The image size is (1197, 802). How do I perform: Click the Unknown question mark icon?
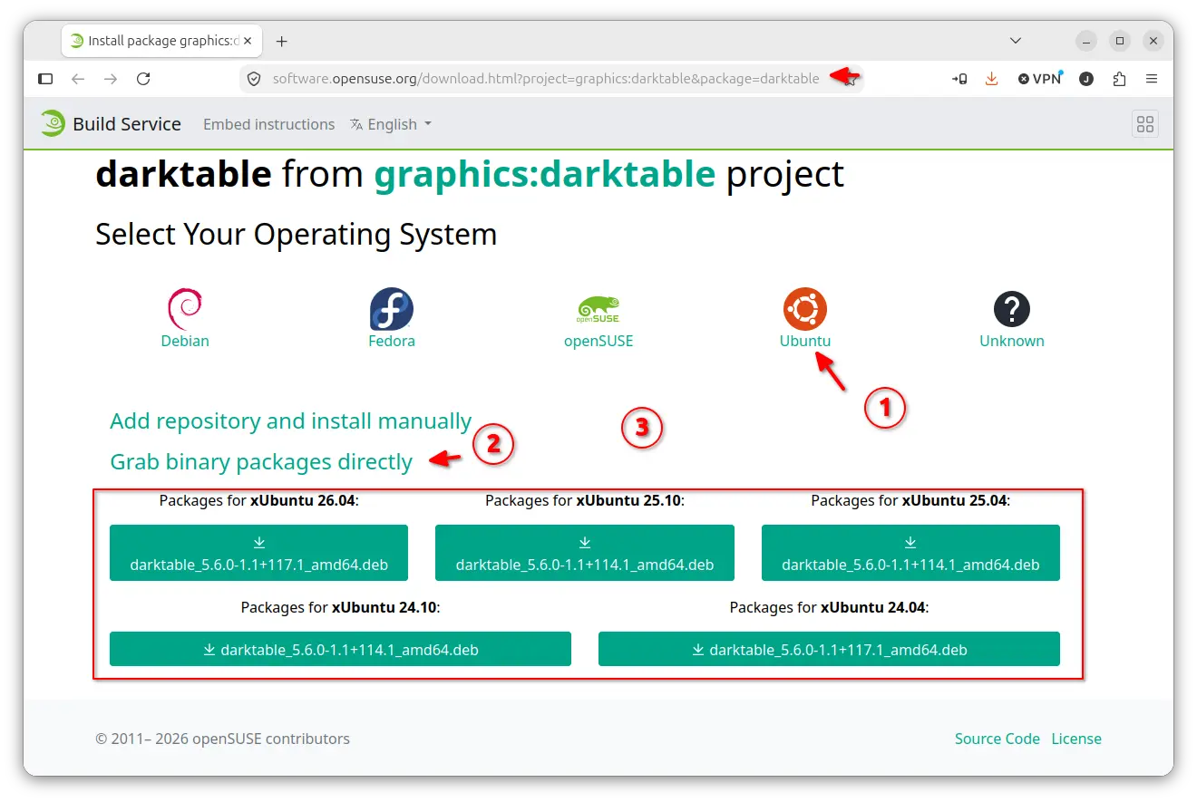[1012, 309]
